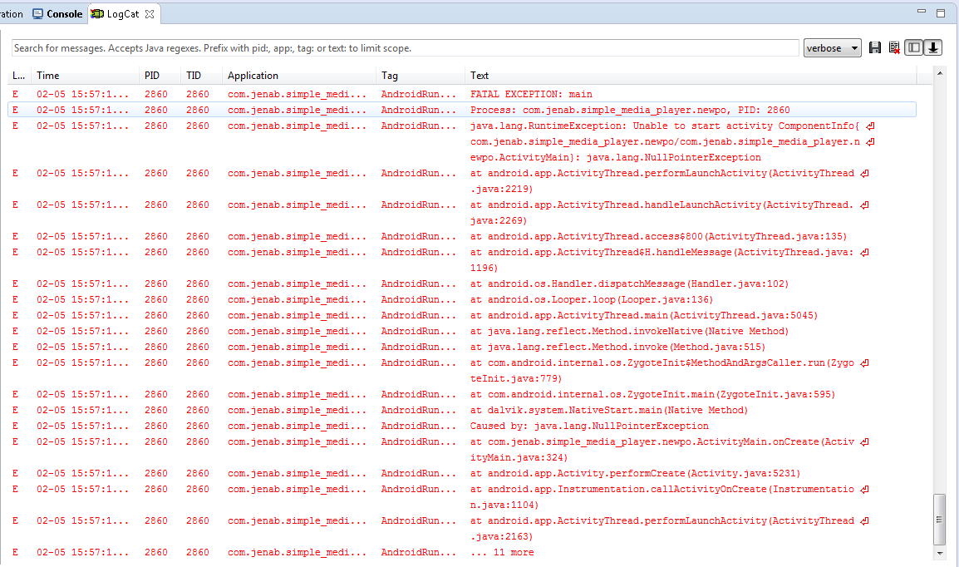Screen dimensions: 959x567
Task: Select Activity.performCreate(Activity.java:5231) line
Action: 462,473
